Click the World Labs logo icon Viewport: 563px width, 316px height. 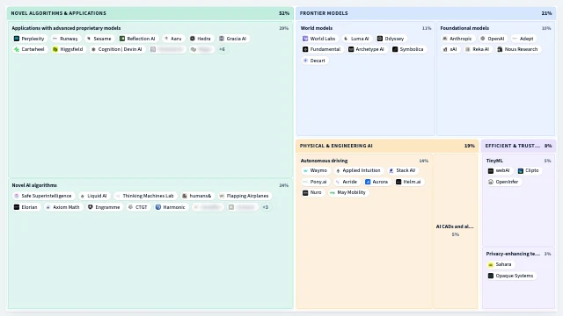305,39
